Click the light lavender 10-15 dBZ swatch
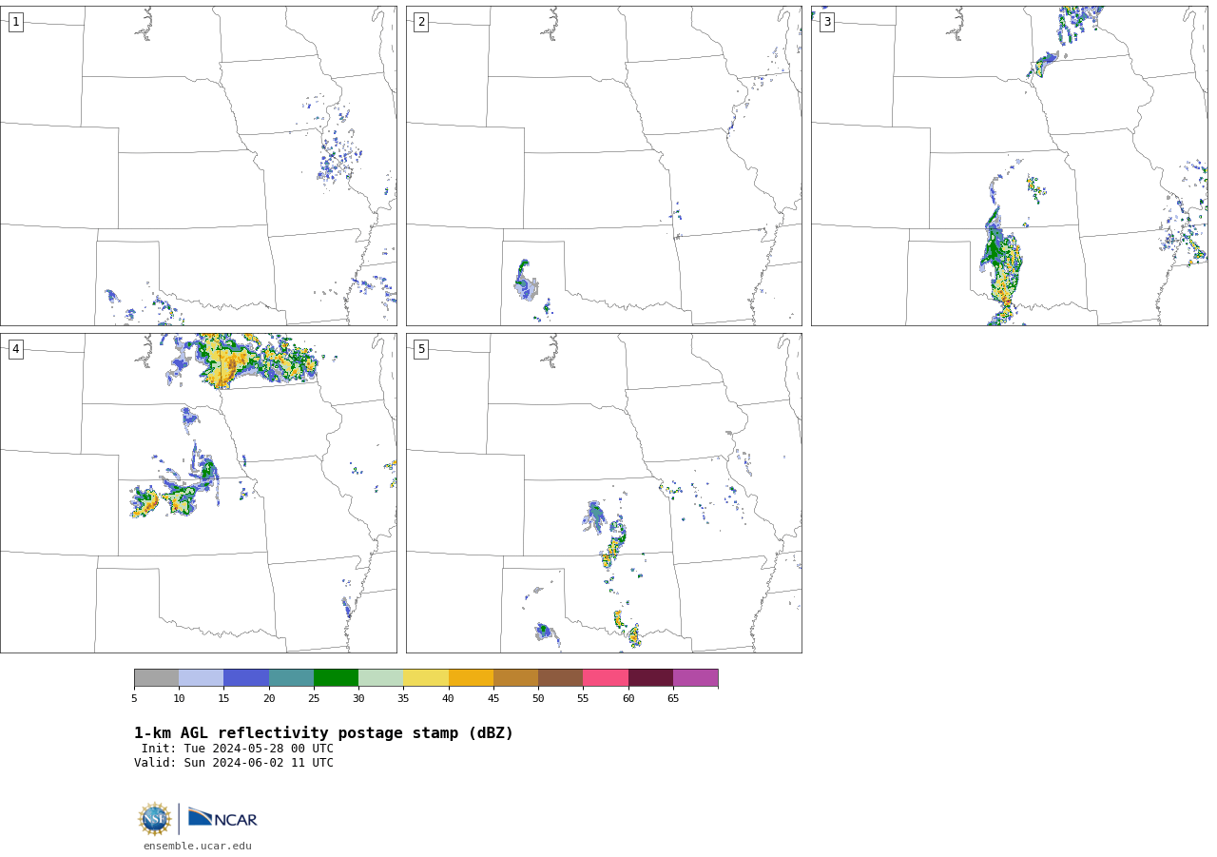Screen dimensions: 1217x857 (x=201, y=677)
